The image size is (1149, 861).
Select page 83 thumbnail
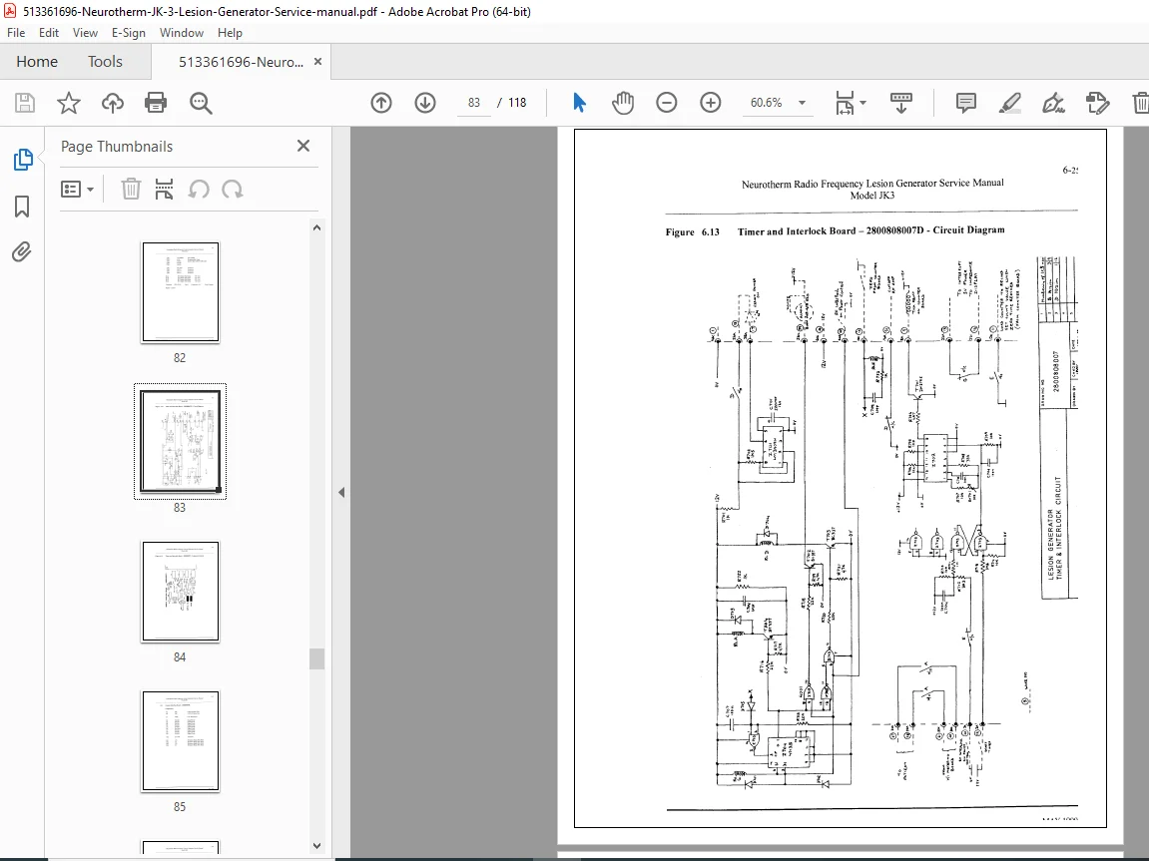(181, 442)
